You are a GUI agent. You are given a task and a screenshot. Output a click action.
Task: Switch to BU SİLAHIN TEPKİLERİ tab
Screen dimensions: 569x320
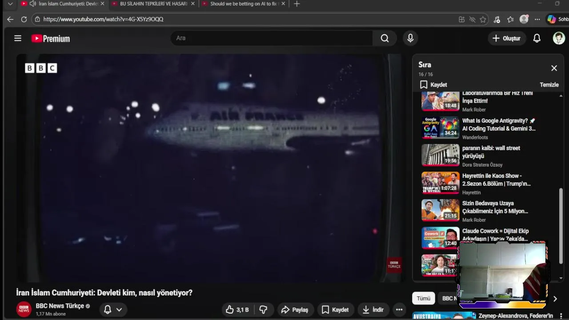coord(153,4)
